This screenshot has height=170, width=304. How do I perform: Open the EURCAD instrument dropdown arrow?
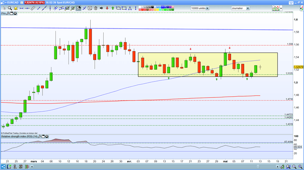point(6,3)
